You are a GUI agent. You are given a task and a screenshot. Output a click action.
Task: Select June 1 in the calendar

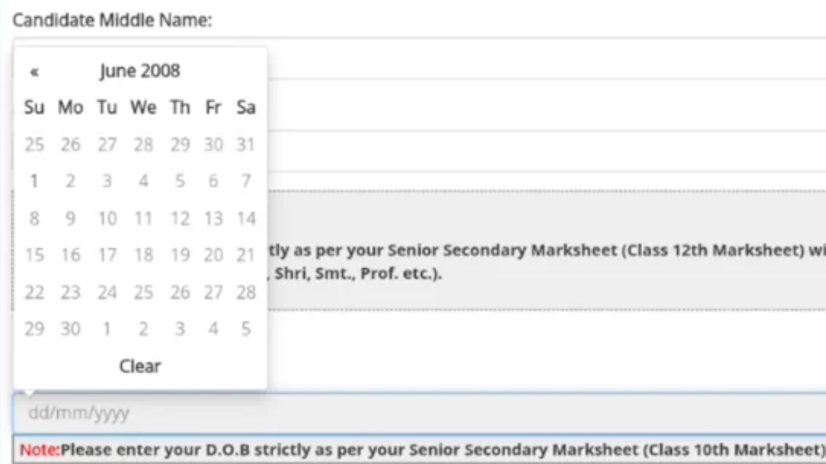(34, 182)
